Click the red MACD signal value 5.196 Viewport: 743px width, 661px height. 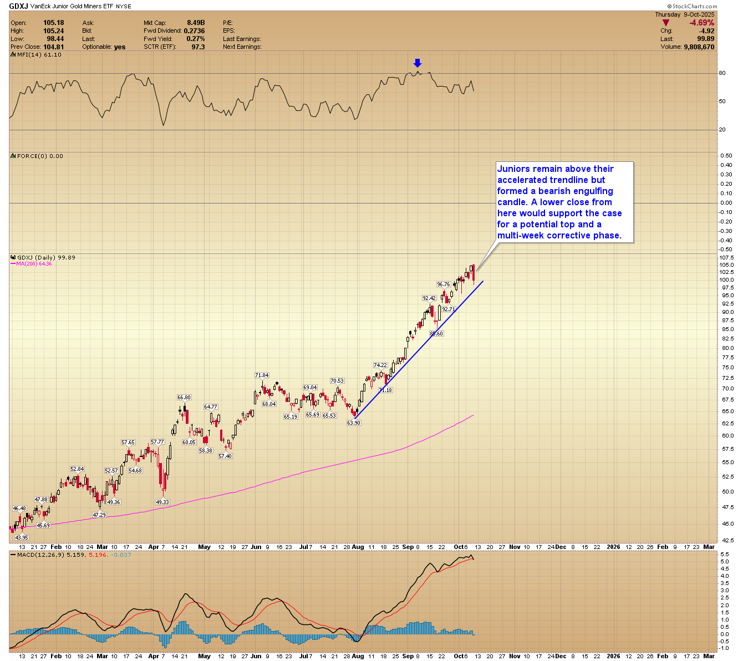pyautogui.click(x=99, y=555)
